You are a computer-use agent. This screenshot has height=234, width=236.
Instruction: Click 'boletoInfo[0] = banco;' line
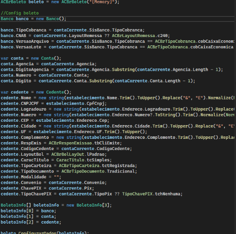(28, 211)
